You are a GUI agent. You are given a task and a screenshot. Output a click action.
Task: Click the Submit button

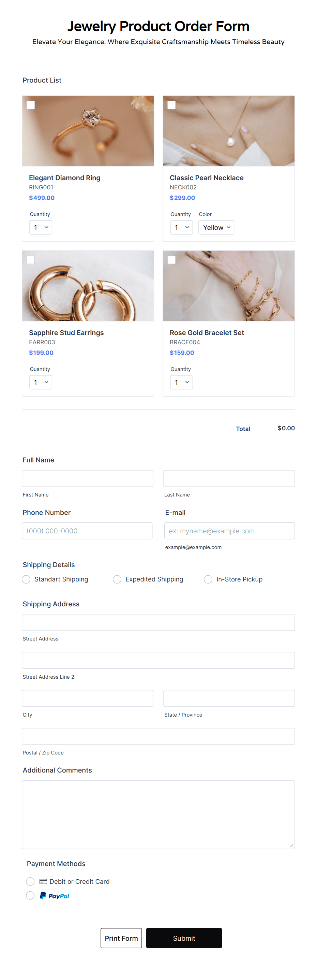[184, 938]
